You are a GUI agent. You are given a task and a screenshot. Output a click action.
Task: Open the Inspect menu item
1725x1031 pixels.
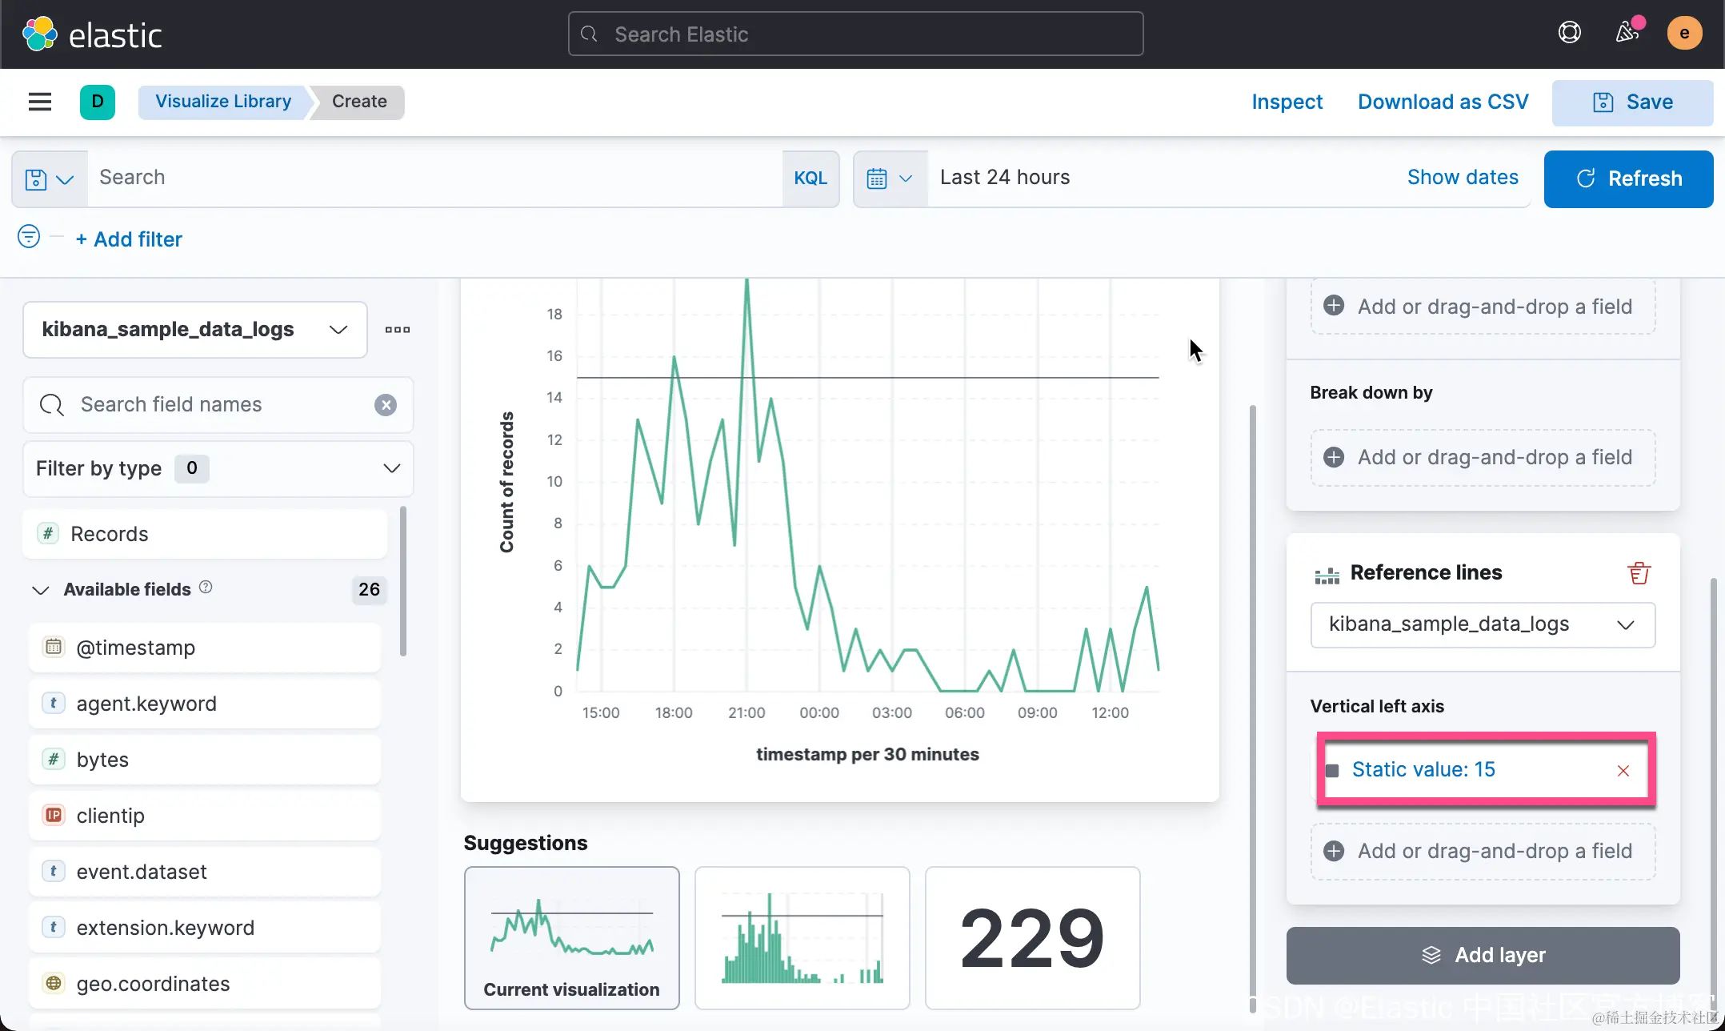[1287, 102]
